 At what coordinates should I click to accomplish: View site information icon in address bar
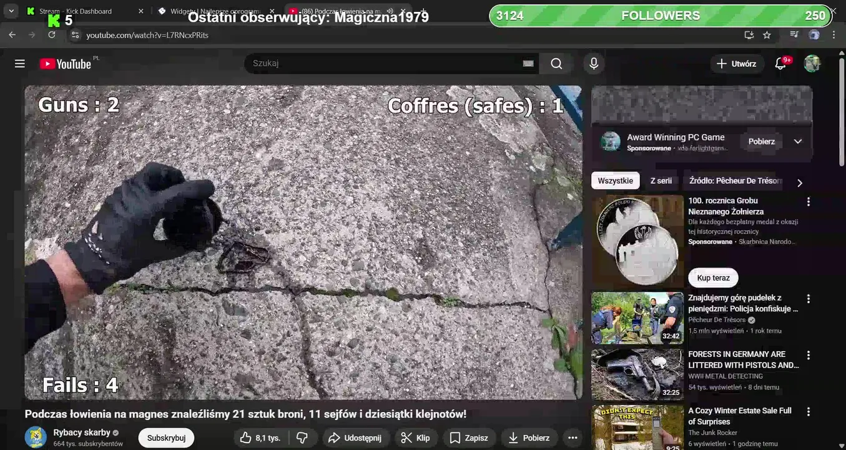tap(75, 35)
